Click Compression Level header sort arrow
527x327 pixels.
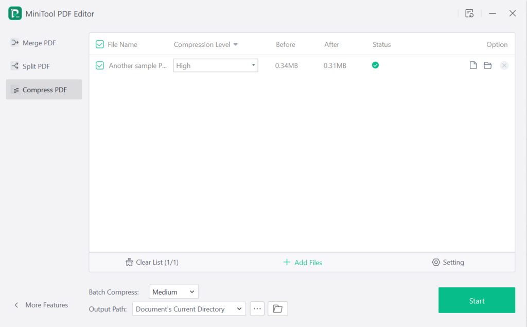pos(236,44)
